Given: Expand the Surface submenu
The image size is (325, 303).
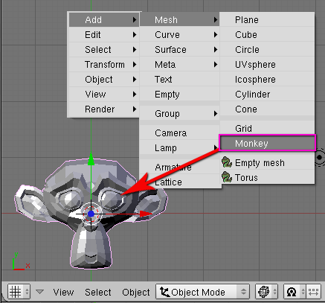Looking at the screenshot, I should (x=179, y=49).
